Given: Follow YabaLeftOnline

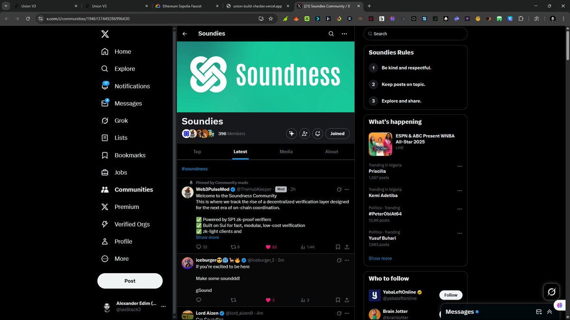Looking at the screenshot, I should point(451,295).
